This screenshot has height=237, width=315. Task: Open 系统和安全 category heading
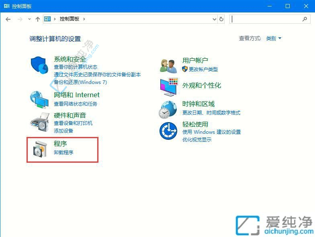point(70,59)
